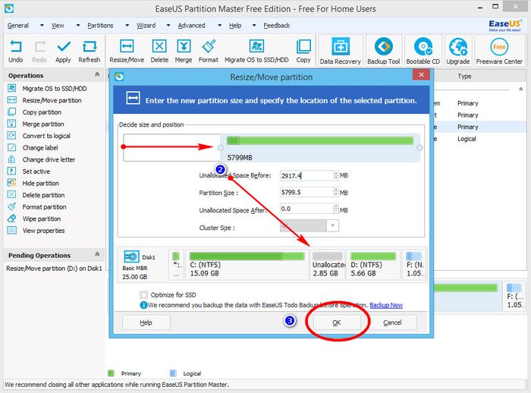
Task: Select the Resize/Move toolbar icon
Action: pos(127,51)
